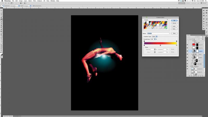Screen dimensions: 208x117
Task: Open the Layer menu
Action: click(25, 1)
